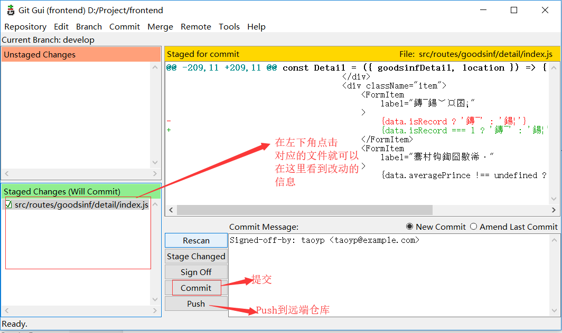Click commit message scroll down arrow
The image size is (562, 333).
[555, 311]
